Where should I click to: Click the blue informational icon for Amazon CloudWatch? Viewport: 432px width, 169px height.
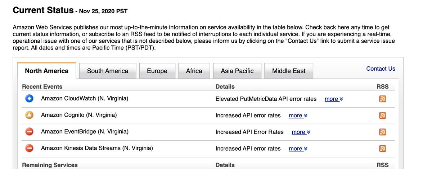point(30,98)
